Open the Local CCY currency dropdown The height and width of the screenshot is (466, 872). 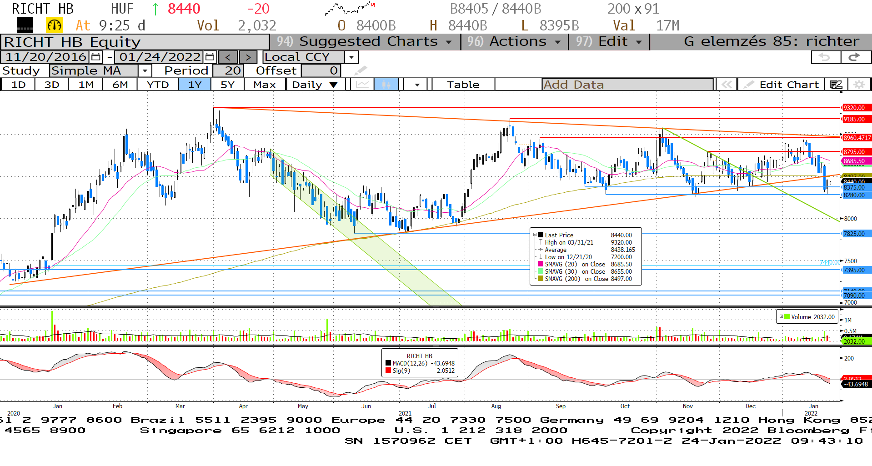(351, 57)
